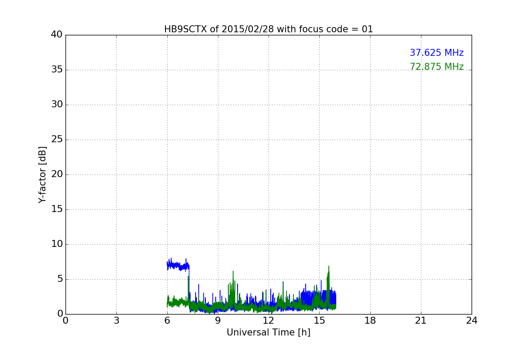The width and height of the screenshot is (524, 349).
Task: Click the x-axis tick label '12'
Action: [x=269, y=321]
